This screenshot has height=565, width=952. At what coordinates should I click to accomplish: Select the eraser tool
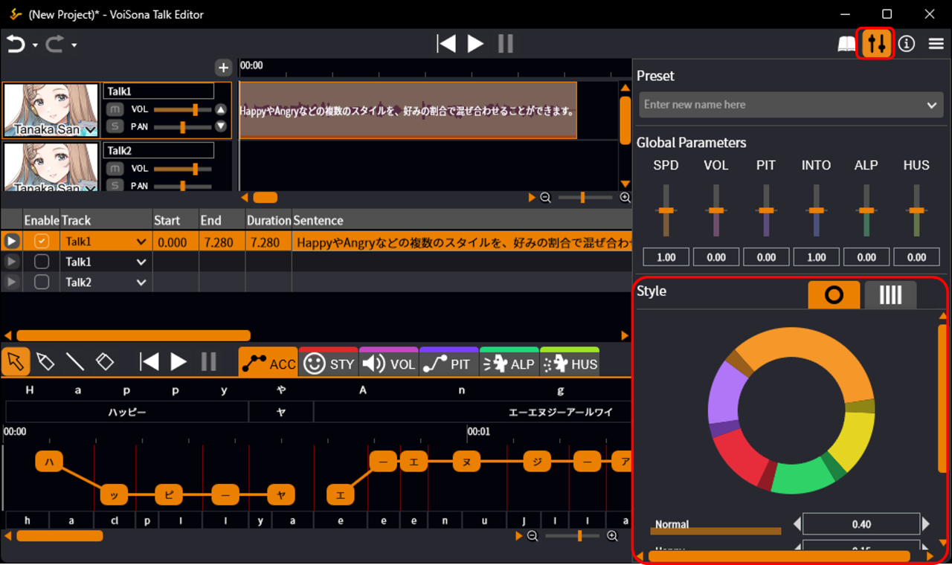105,362
